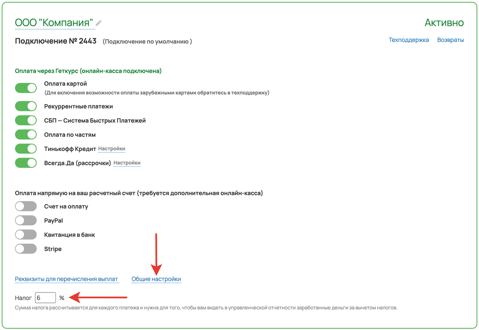
Task: Click the Сумма налога рассчитывается description text
Action: (206, 308)
